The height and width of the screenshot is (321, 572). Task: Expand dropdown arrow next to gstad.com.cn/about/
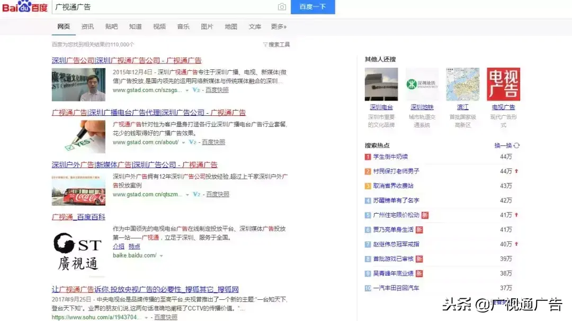[183, 142]
